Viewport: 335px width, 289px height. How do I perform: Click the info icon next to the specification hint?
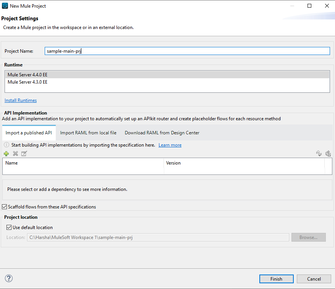[6, 145]
